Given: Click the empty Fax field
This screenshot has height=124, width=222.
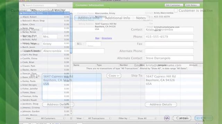Looking at the screenshot, I should click(169, 44).
